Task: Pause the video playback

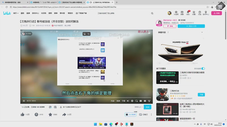Action: tap(24, 101)
